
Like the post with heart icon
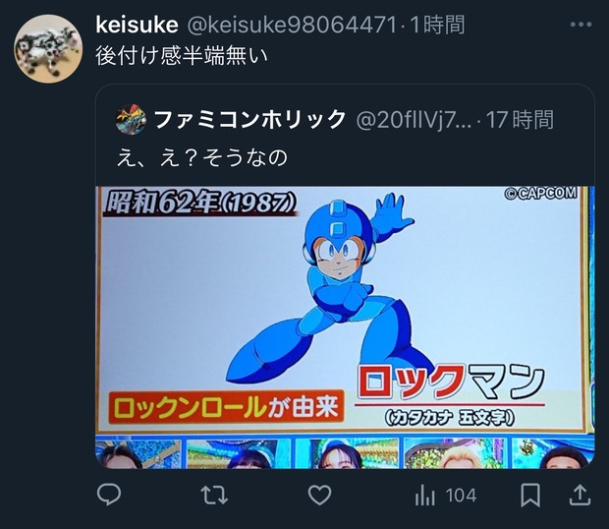click(319, 496)
